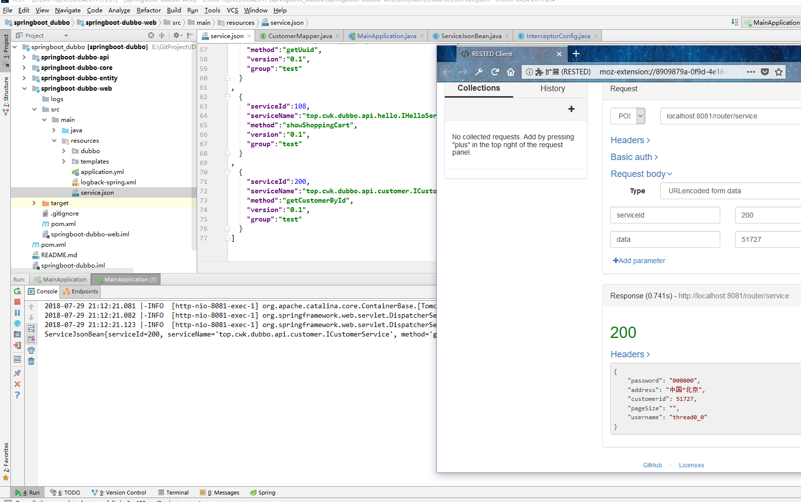Stop the running application with red square
801x502 pixels.
click(17, 302)
